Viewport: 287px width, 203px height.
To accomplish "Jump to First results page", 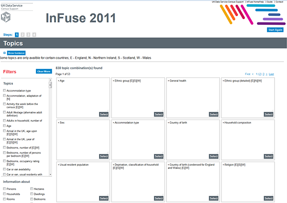I will coord(247,74).
